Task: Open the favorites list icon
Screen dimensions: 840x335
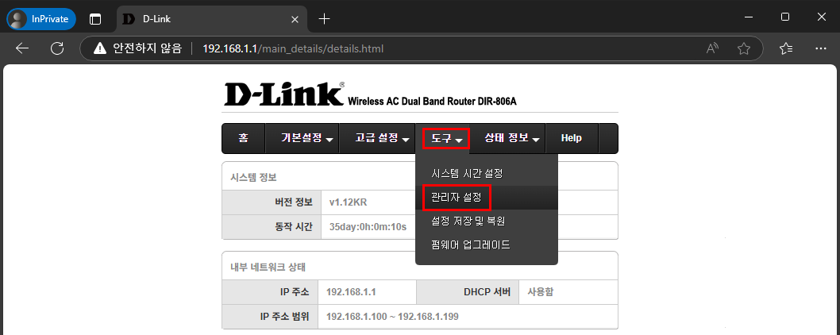Action: [786, 48]
